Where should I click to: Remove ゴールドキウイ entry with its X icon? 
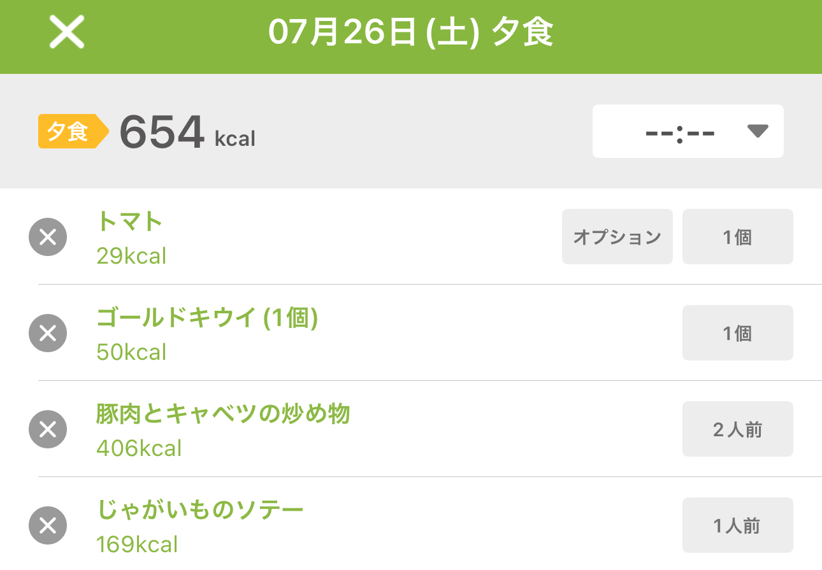point(48,333)
